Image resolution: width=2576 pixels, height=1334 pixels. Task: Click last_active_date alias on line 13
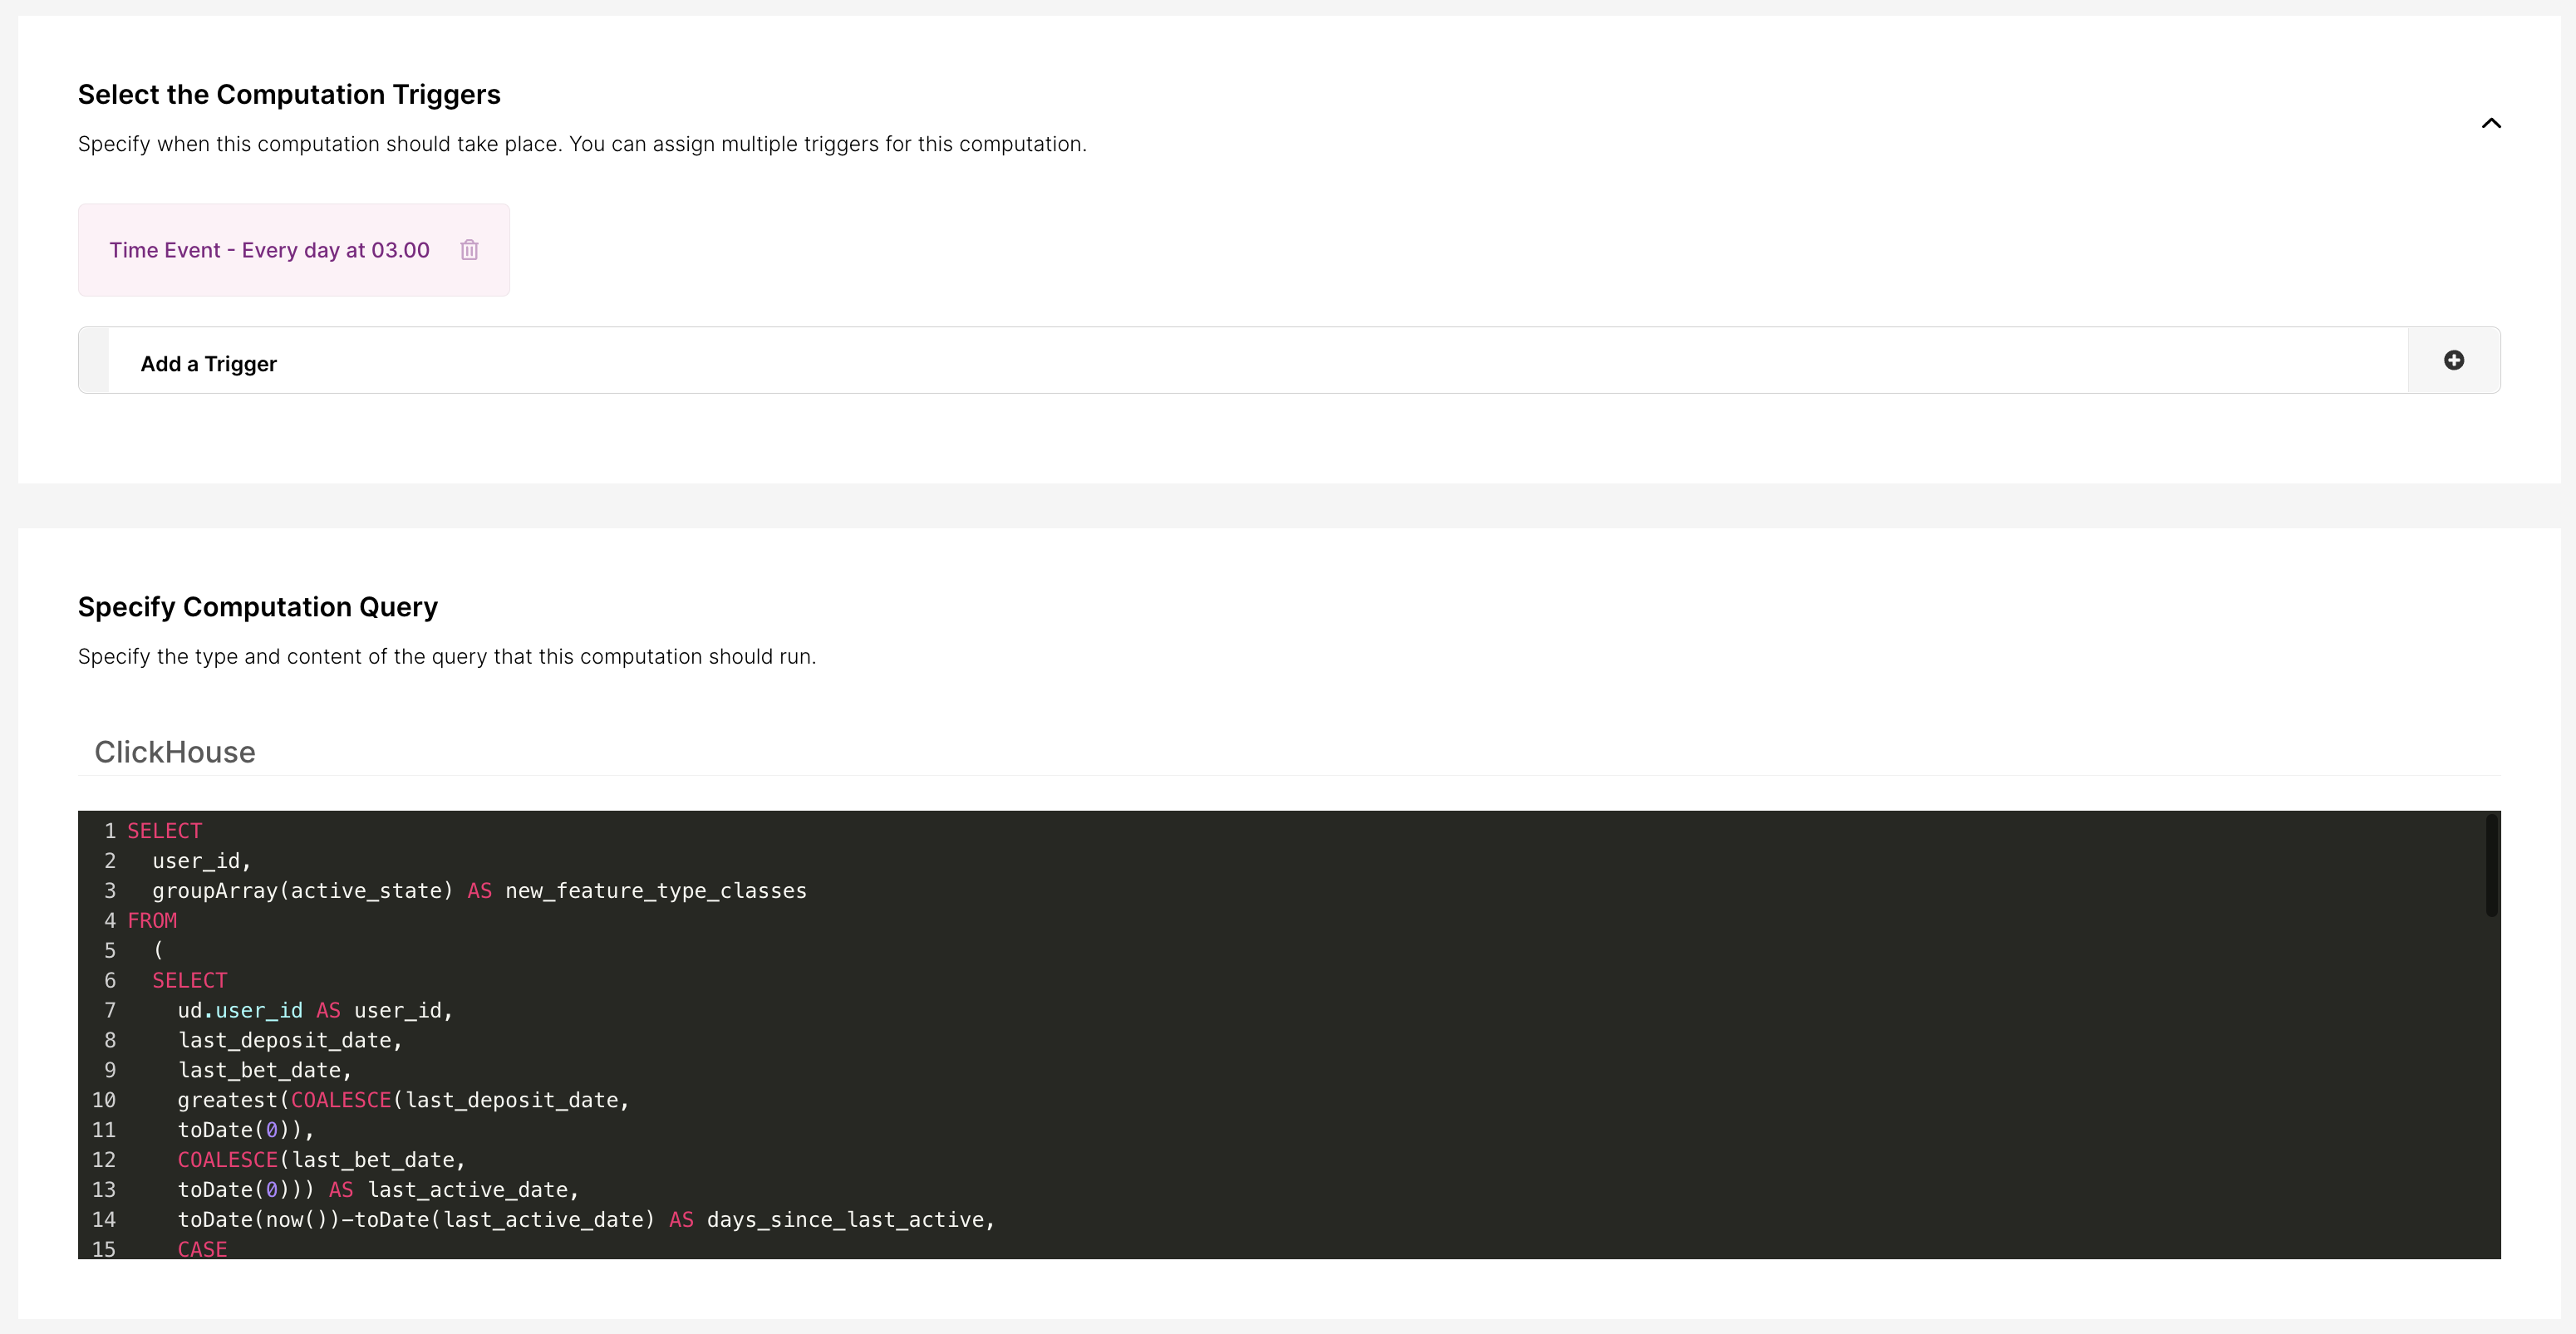point(467,1190)
